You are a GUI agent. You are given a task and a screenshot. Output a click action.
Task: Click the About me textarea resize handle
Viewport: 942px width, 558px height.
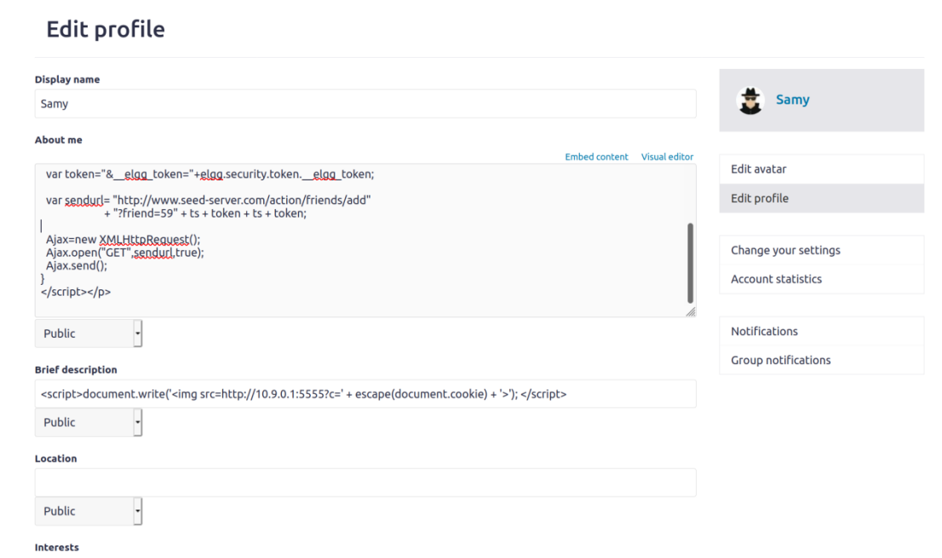point(691,311)
